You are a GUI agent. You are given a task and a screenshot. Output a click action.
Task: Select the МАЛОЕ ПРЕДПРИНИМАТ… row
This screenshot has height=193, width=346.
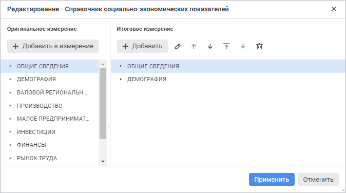49,119
